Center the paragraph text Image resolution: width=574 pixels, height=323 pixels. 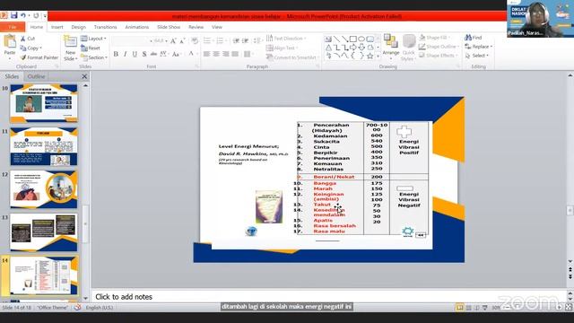point(216,54)
